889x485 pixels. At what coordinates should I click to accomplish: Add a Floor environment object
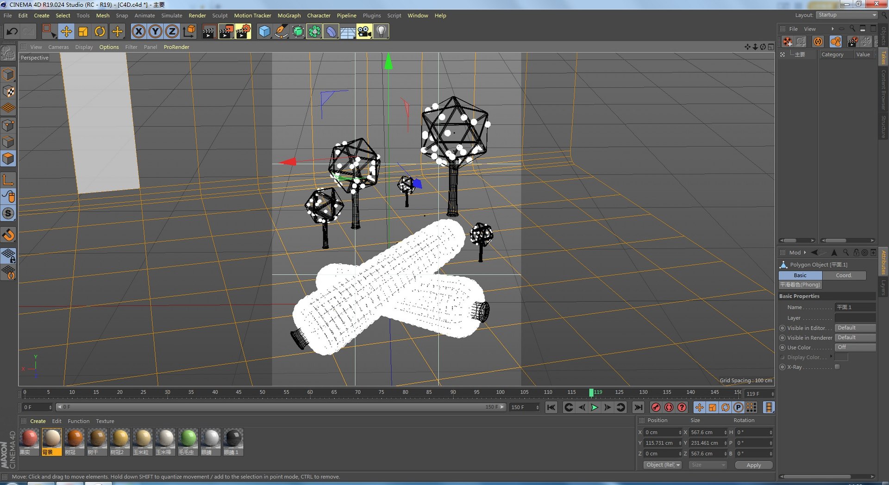click(348, 31)
